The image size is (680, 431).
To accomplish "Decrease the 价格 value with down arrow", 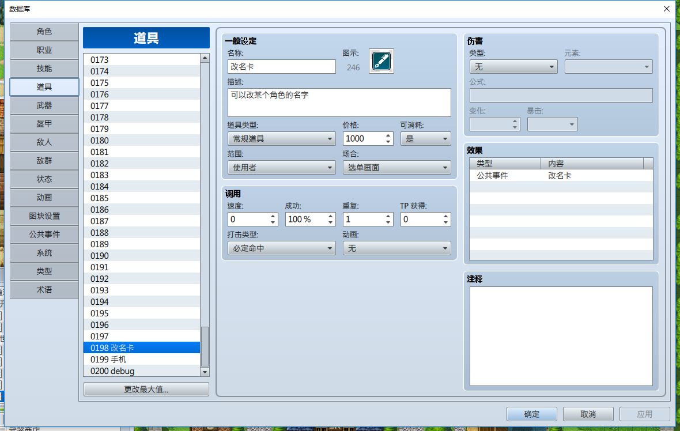I will [388, 142].
